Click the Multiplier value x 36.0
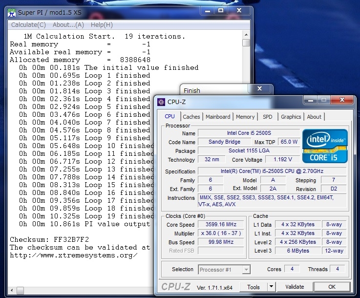360x298 pixels. [221, 233]
